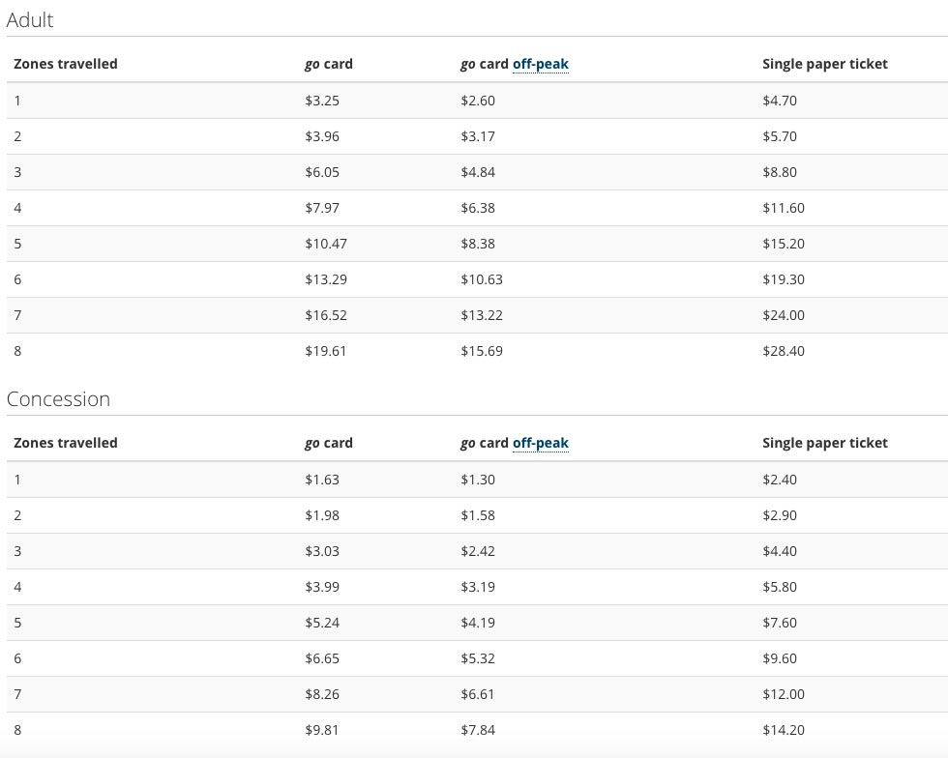Screen dimensions: 948x758
Task: Select the Zones travelled header in Adult table
Action: point(64,64)
